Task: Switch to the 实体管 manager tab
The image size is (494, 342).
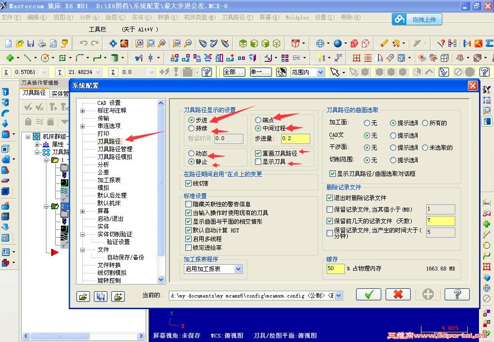Action: tap(60, 93)
